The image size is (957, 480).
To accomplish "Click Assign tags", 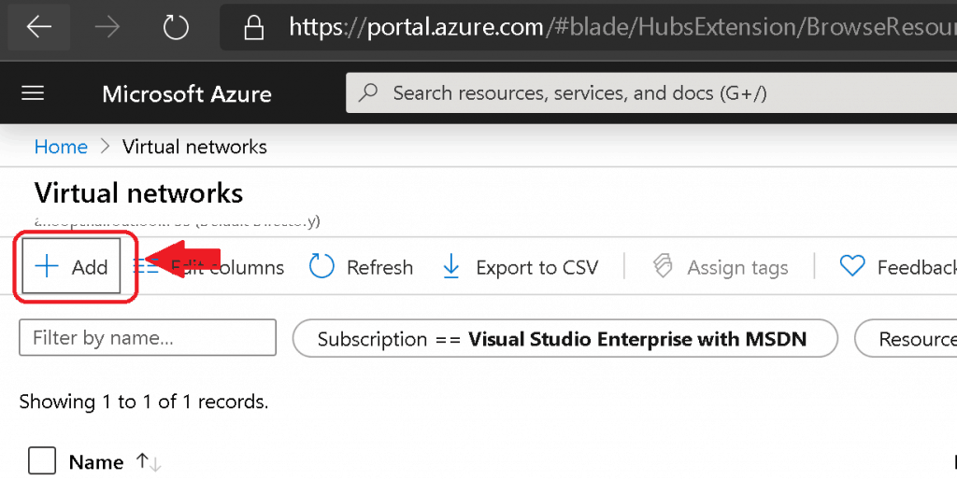I will tap(721, 267).
